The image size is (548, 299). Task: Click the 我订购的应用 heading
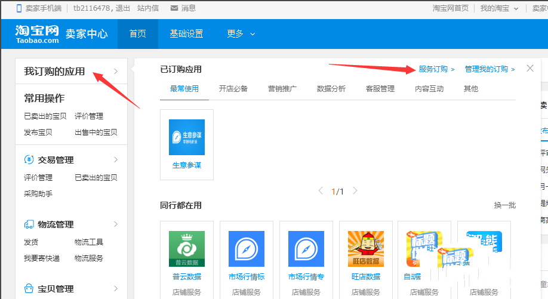click(54, 71)
